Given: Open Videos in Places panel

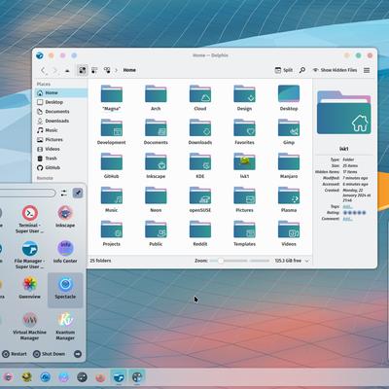Looking at the screenshot, I should [x=61, y=149].
